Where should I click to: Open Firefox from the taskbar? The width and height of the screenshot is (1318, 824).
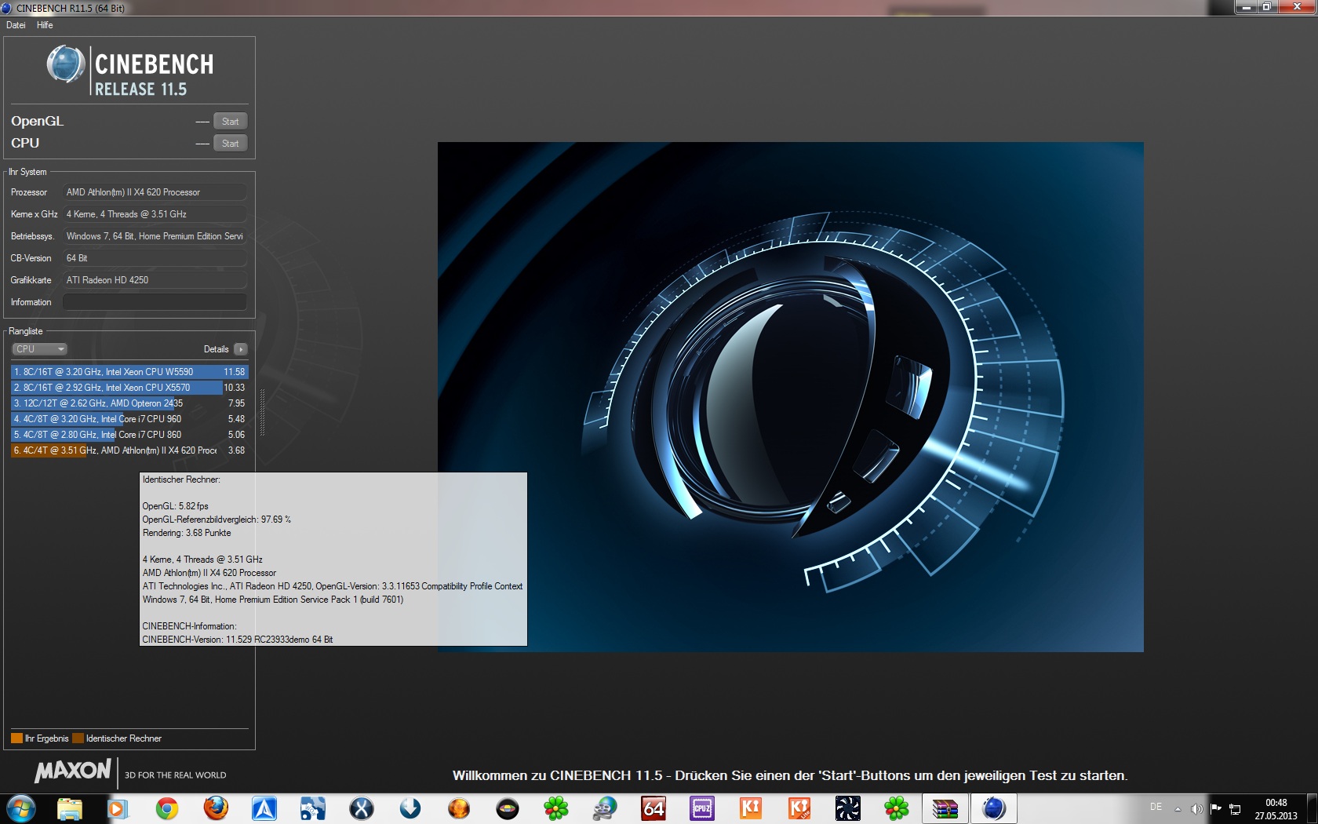click(x=215, y=808)
